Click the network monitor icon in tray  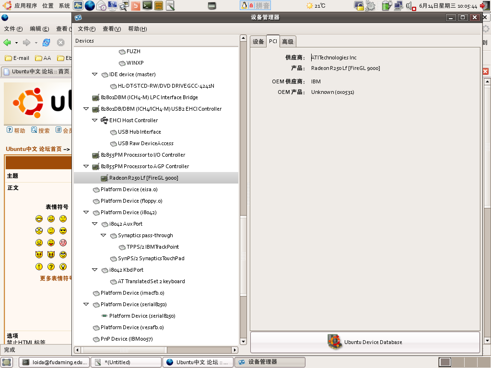(x=398, y=6)
